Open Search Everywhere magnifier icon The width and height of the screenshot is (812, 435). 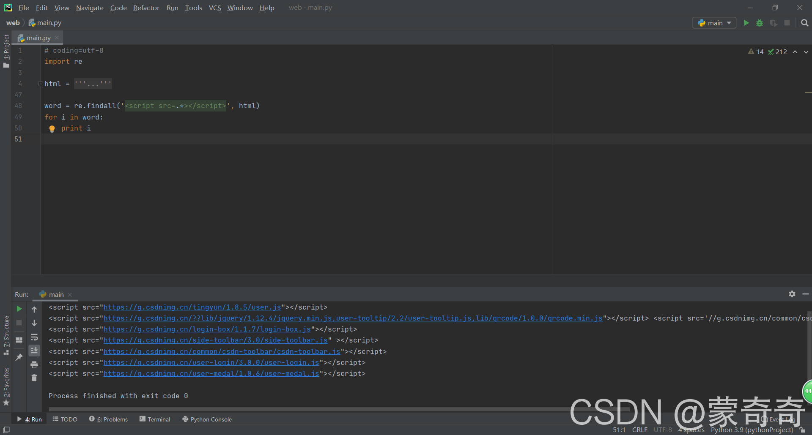point(804,23)
